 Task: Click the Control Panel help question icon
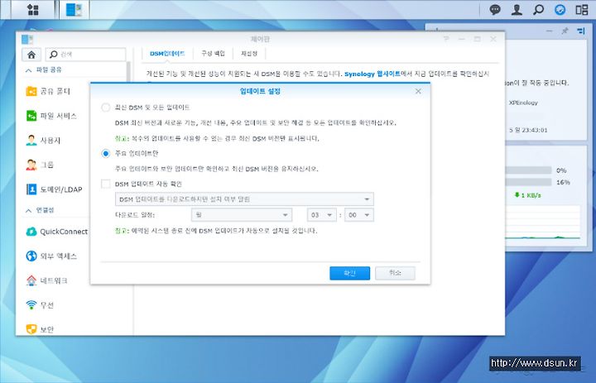point(446,39)
